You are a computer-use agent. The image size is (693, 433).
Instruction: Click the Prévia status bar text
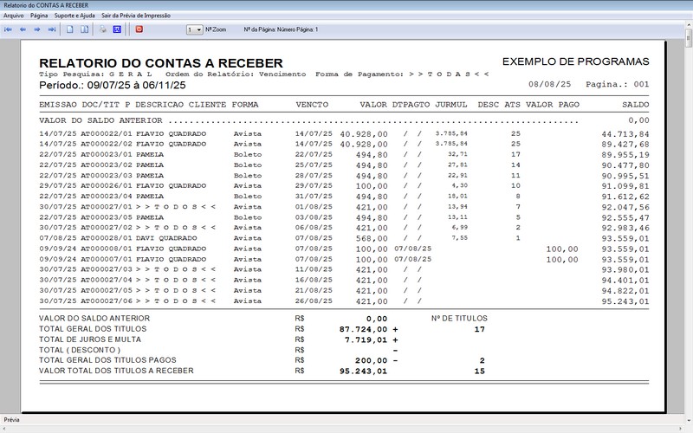click(x=12, y=419)
